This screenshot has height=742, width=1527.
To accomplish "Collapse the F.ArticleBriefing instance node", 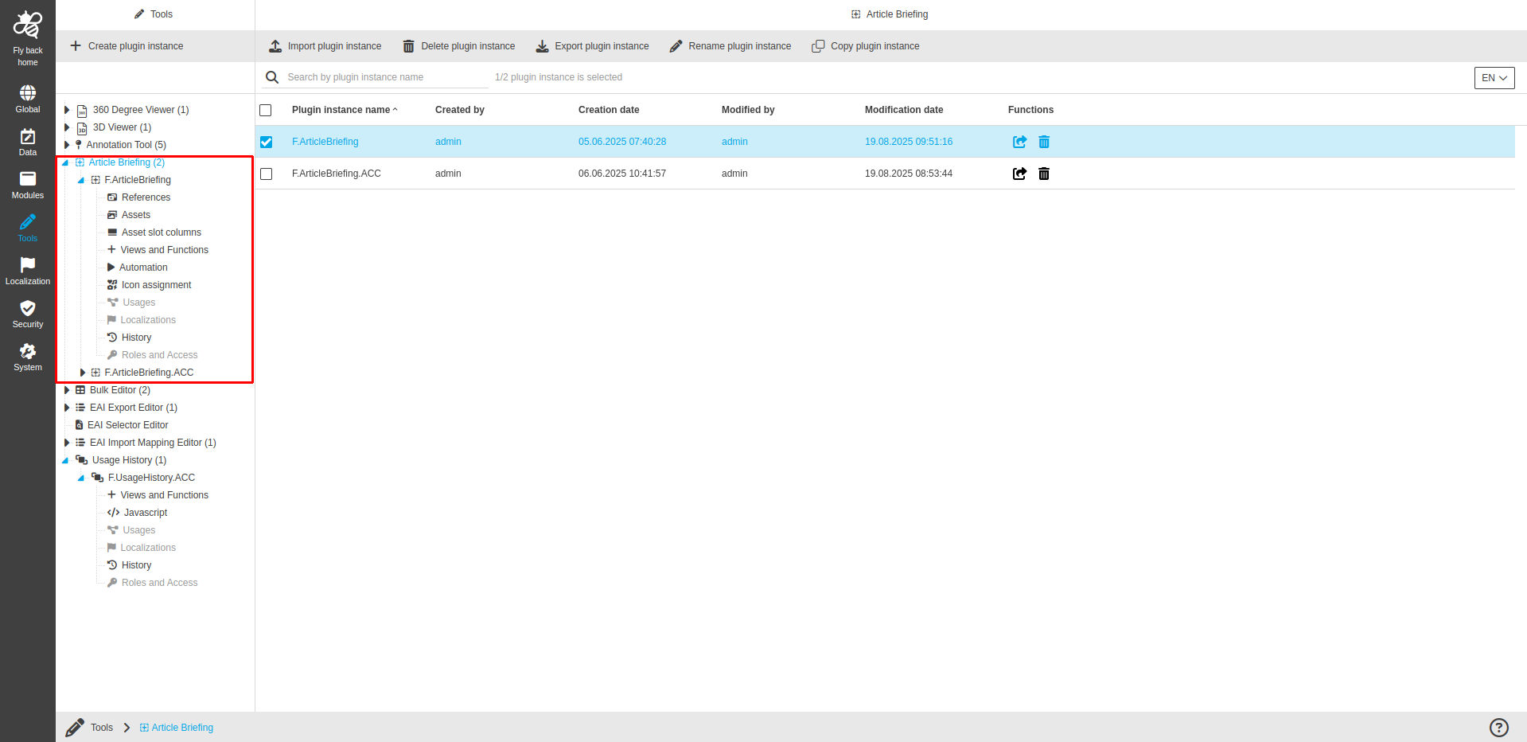I will (81, 180).
